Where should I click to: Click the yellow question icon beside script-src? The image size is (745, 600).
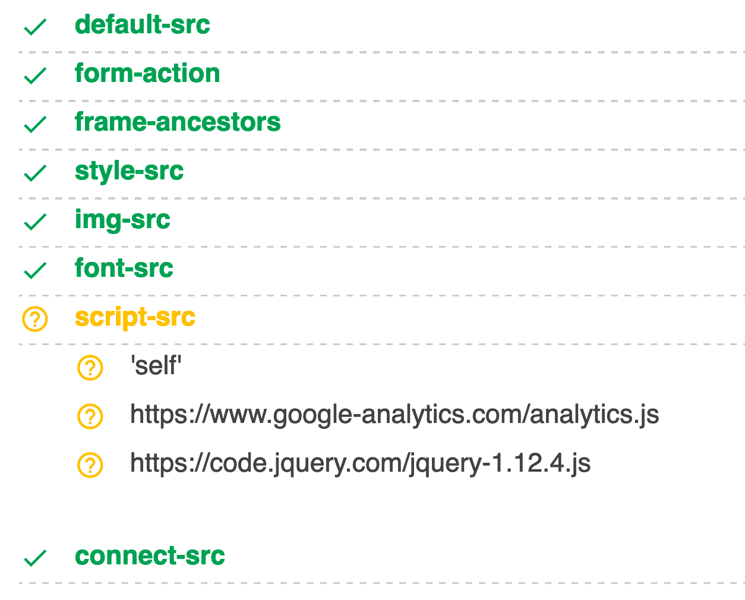pyautogui.click(x=35, y=319)
